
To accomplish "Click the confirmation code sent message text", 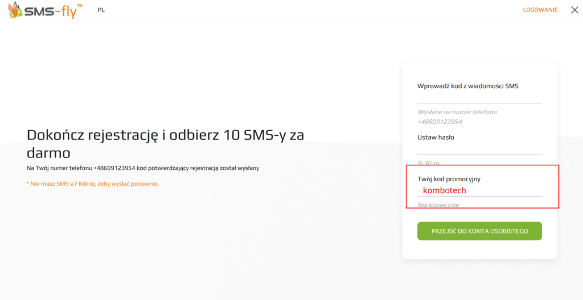I will pos(142,168).
